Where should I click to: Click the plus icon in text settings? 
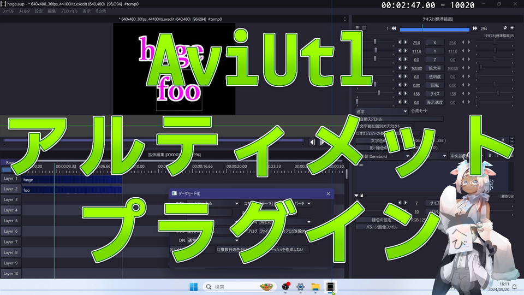pyautogui.click(x=512, y=28)
